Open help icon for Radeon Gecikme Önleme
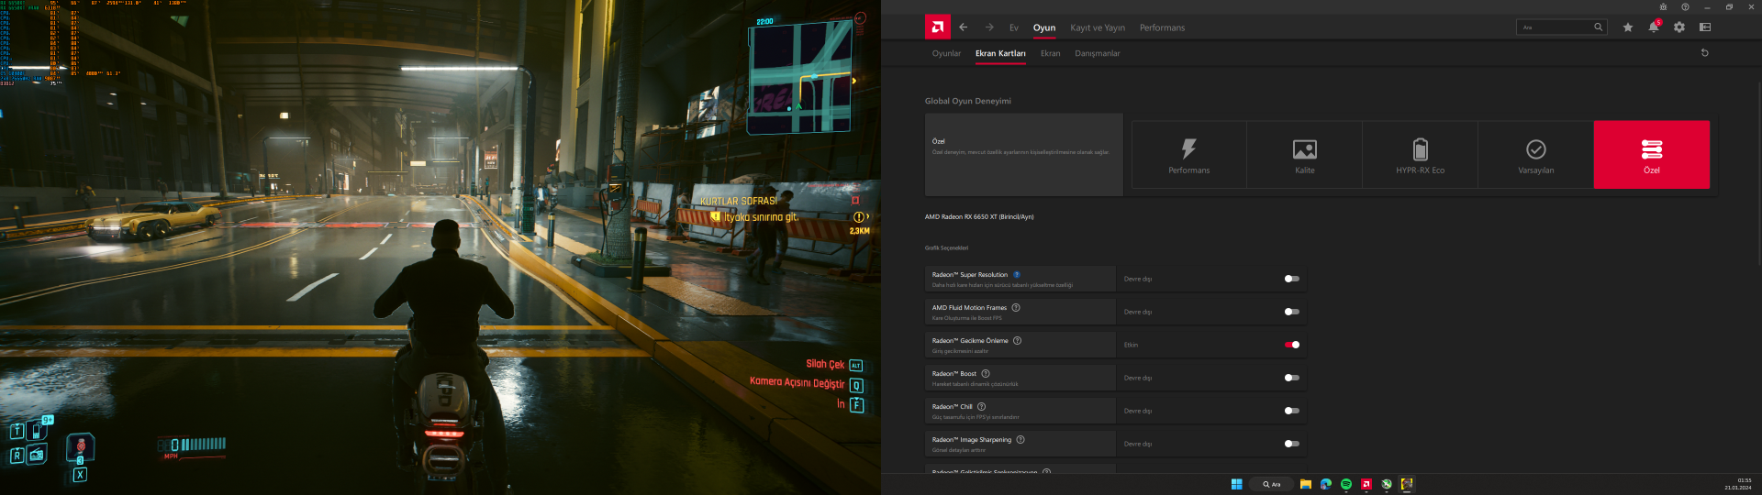 coord(1017,341)
